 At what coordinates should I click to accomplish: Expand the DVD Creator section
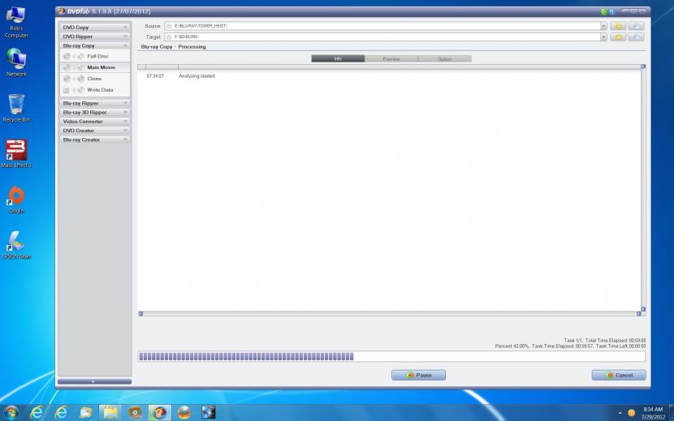pos(95,130)
